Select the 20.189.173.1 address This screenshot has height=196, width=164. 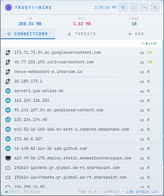click(28, 81)
